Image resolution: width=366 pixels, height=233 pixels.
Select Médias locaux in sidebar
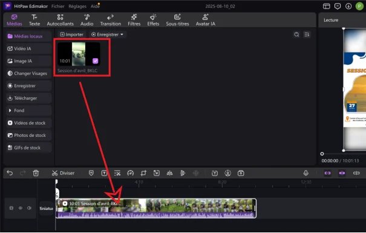pos(28,36)
